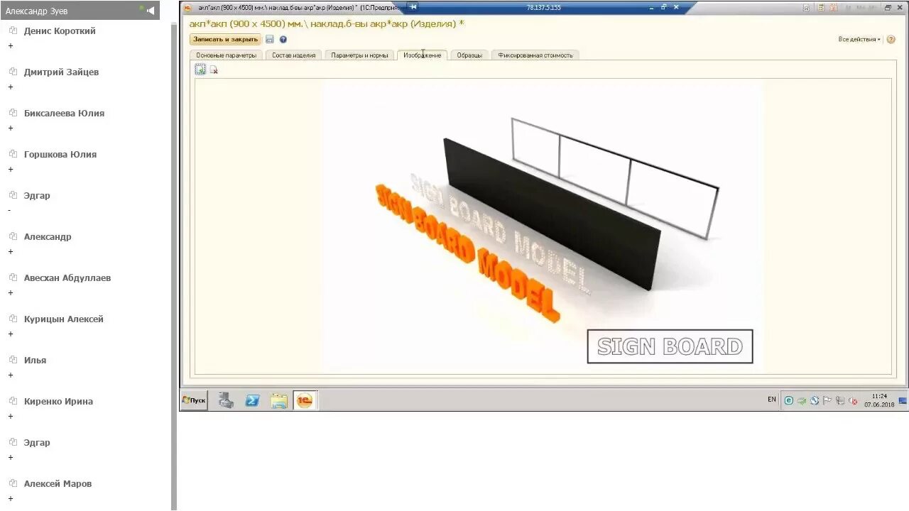Click the contact icon beside Илья
This screenshot has height=511, width=909.
(x=13, y=360)
